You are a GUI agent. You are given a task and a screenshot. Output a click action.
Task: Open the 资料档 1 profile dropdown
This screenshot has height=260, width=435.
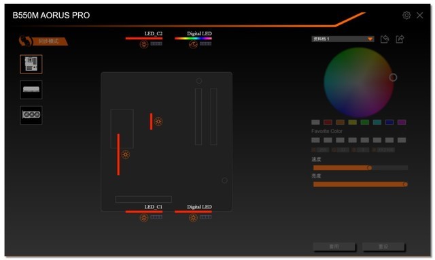tap(343, 39)
